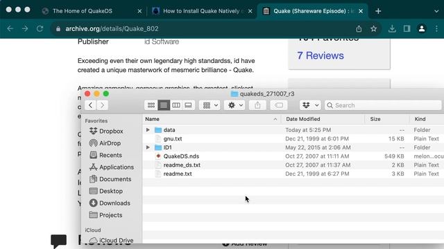Select readme.txt file

tap(293, 174)
